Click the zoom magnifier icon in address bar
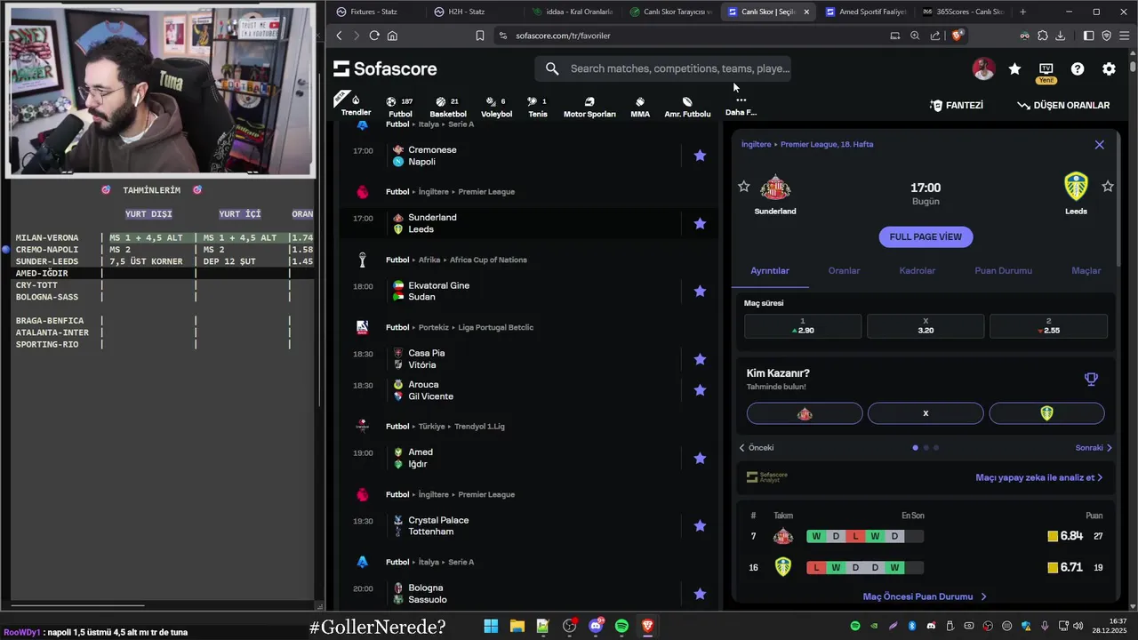Image resolution: width=1138 pixels, height=640 pixels. (915, 36)
